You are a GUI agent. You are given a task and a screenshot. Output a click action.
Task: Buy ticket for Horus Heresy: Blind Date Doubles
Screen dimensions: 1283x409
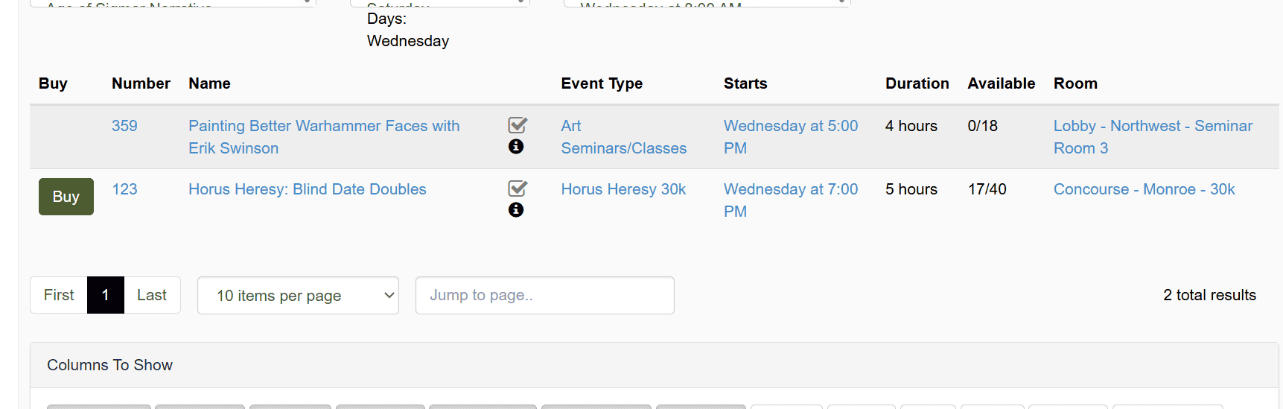click(x=66, y=197)
